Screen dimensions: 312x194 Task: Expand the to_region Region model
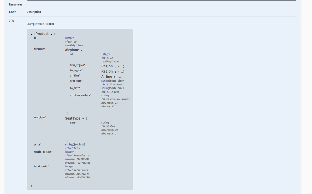115,72
